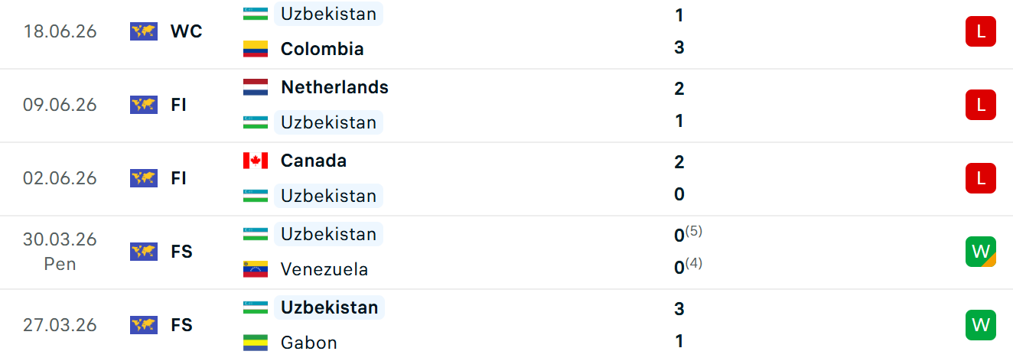Click green W badge for Gabon match
The width and height of the screenshot is (1013, 361).
(x=981, y=325)
